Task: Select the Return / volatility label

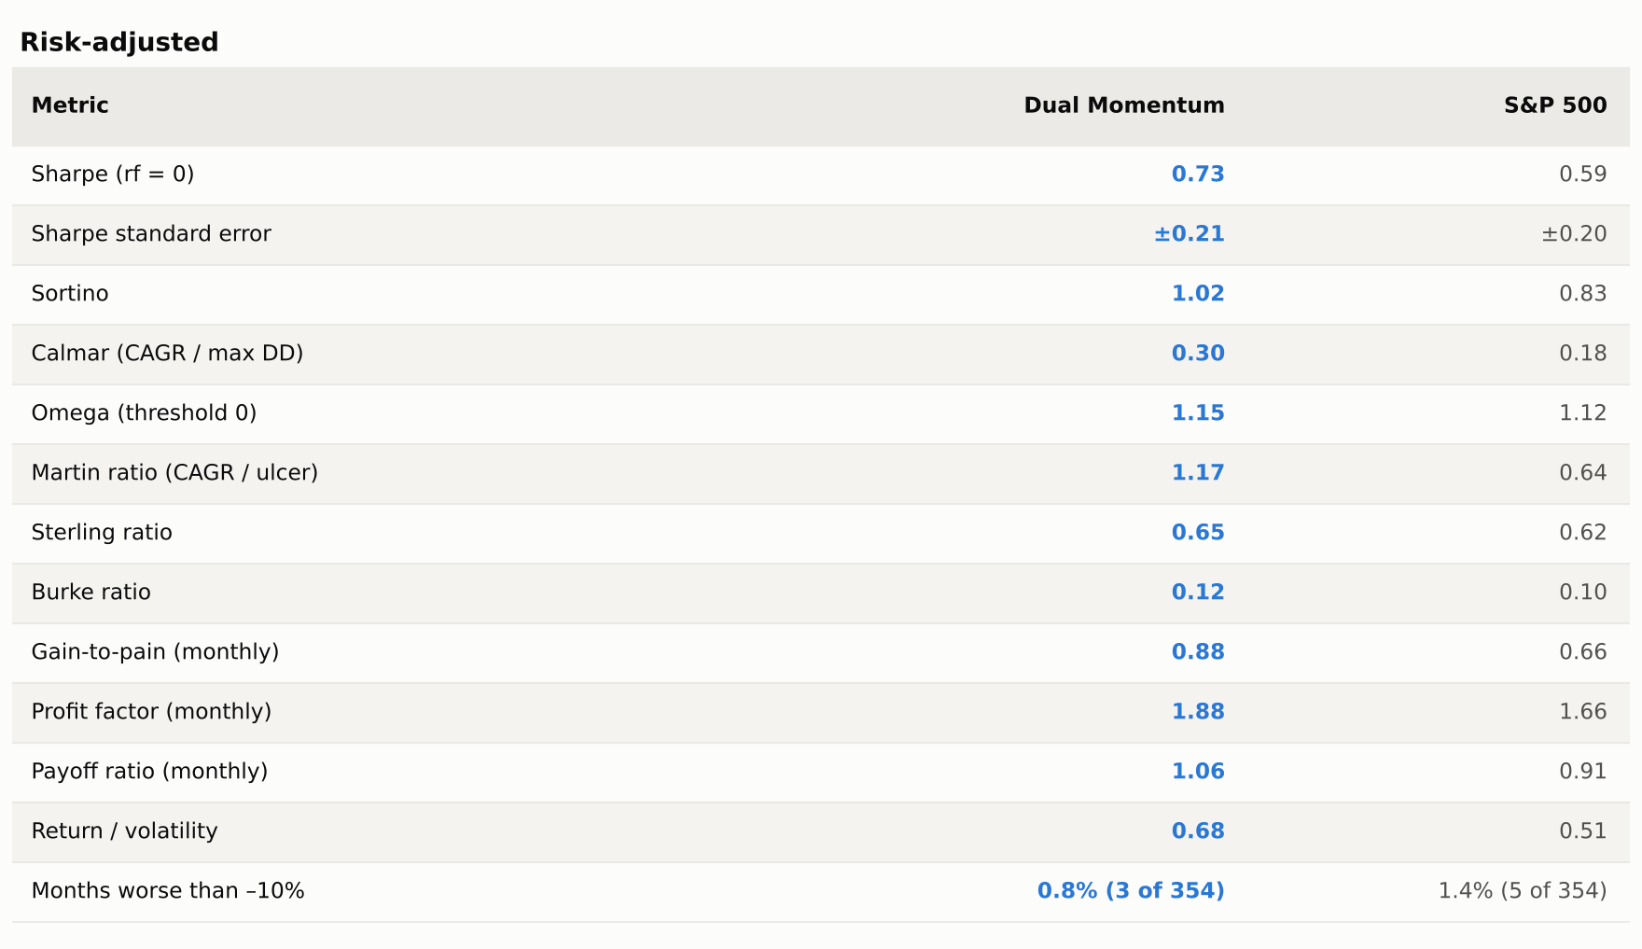Action: pyautogui.click(x=125, y=831)
